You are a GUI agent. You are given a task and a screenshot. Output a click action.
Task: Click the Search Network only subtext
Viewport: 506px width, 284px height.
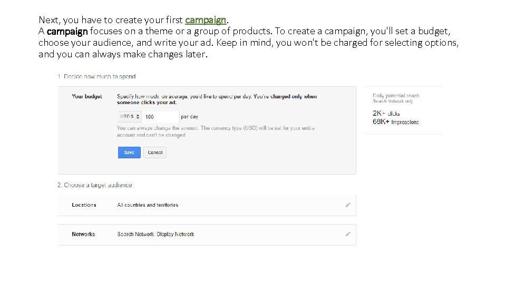pyautogui.click(x=393, y=101)
